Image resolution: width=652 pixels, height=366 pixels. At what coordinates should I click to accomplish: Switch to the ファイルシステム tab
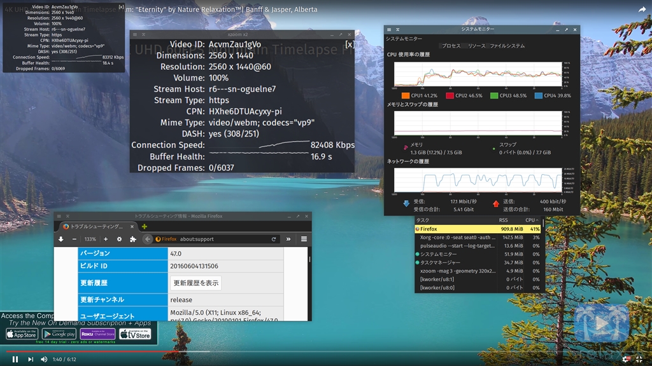coord(507,46)
